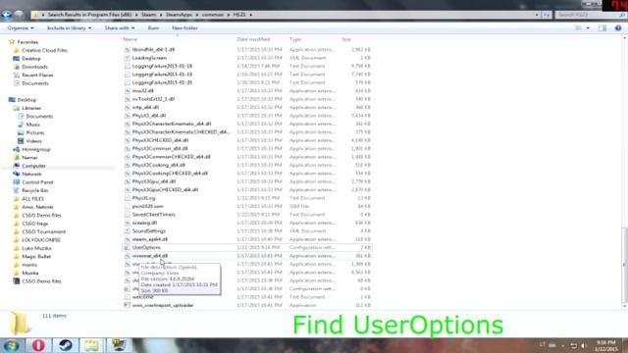Select the UserOptions configuration file
628x353 pixels.
(247, 247)
